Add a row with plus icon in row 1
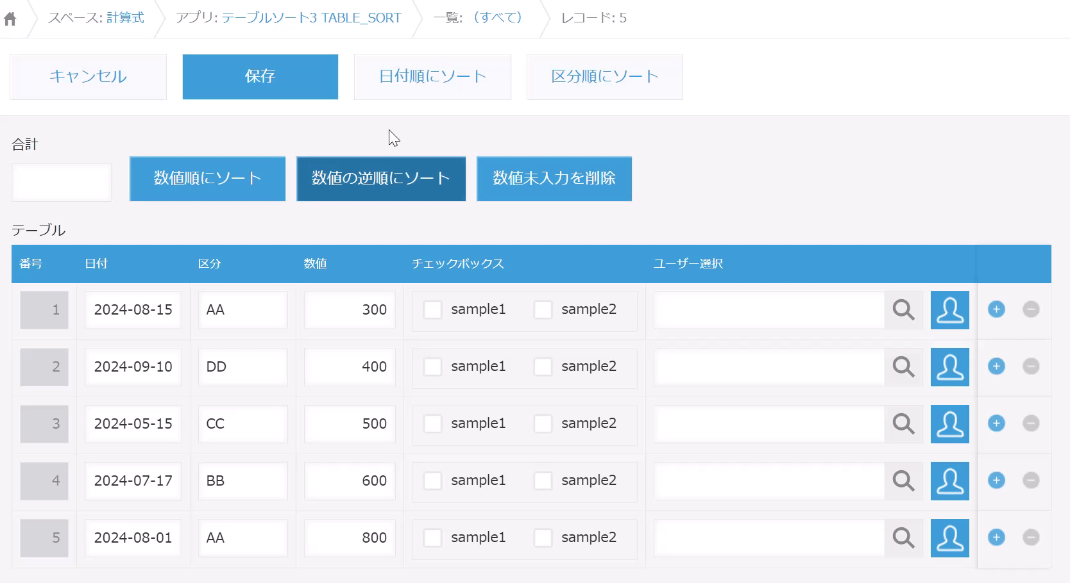The height and width of the screenshot is (583, 1070). (x=996, y=309)
